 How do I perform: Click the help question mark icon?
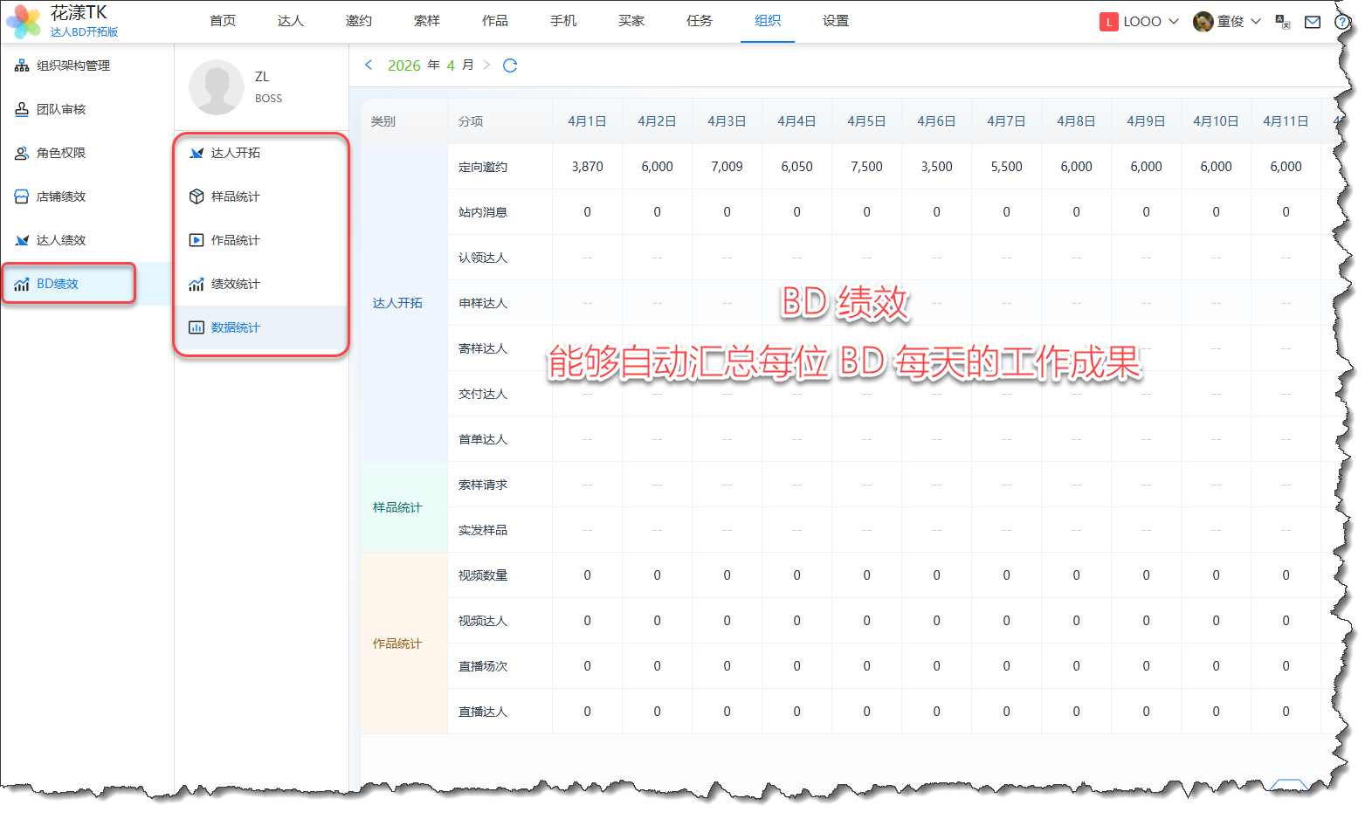point(1341,22)
